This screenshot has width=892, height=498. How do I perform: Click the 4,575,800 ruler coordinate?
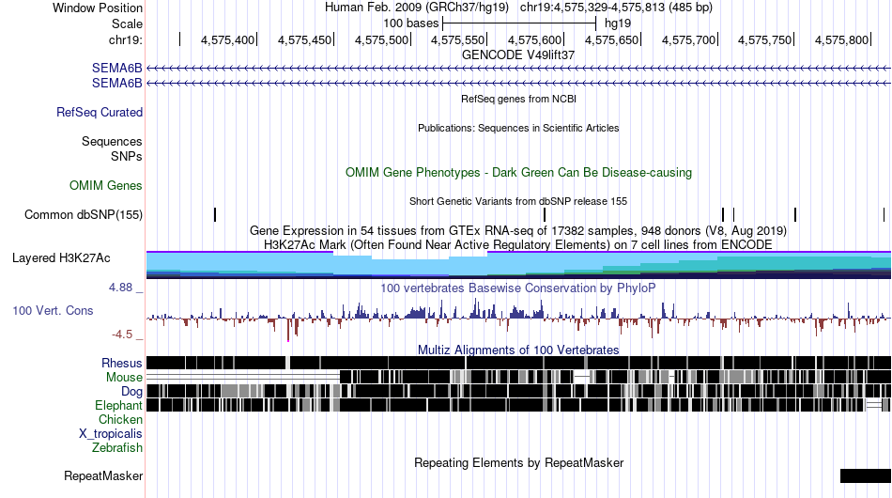(841, 39)
